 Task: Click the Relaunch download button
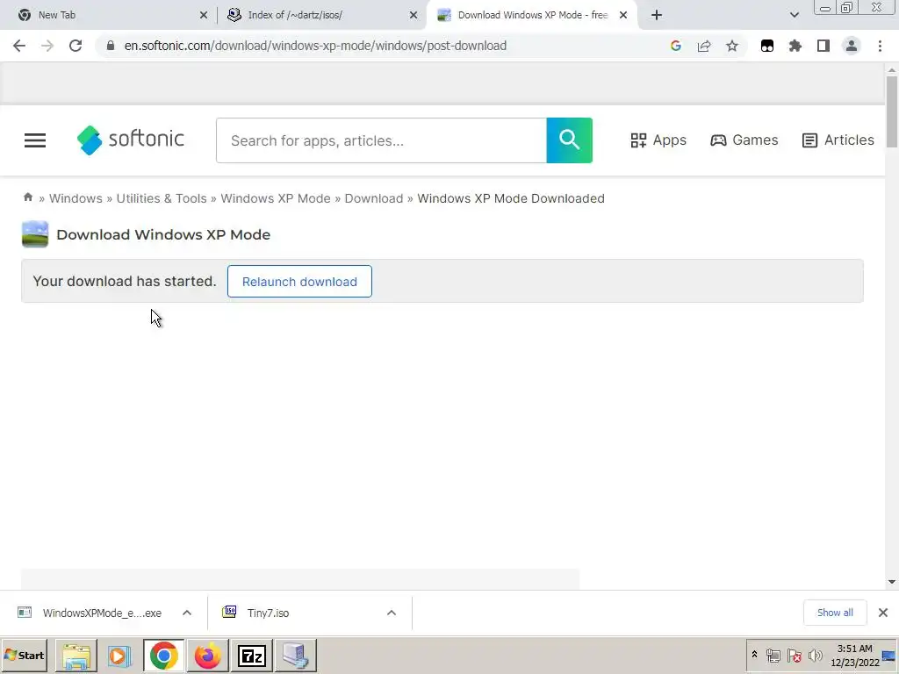click(299, 282)
